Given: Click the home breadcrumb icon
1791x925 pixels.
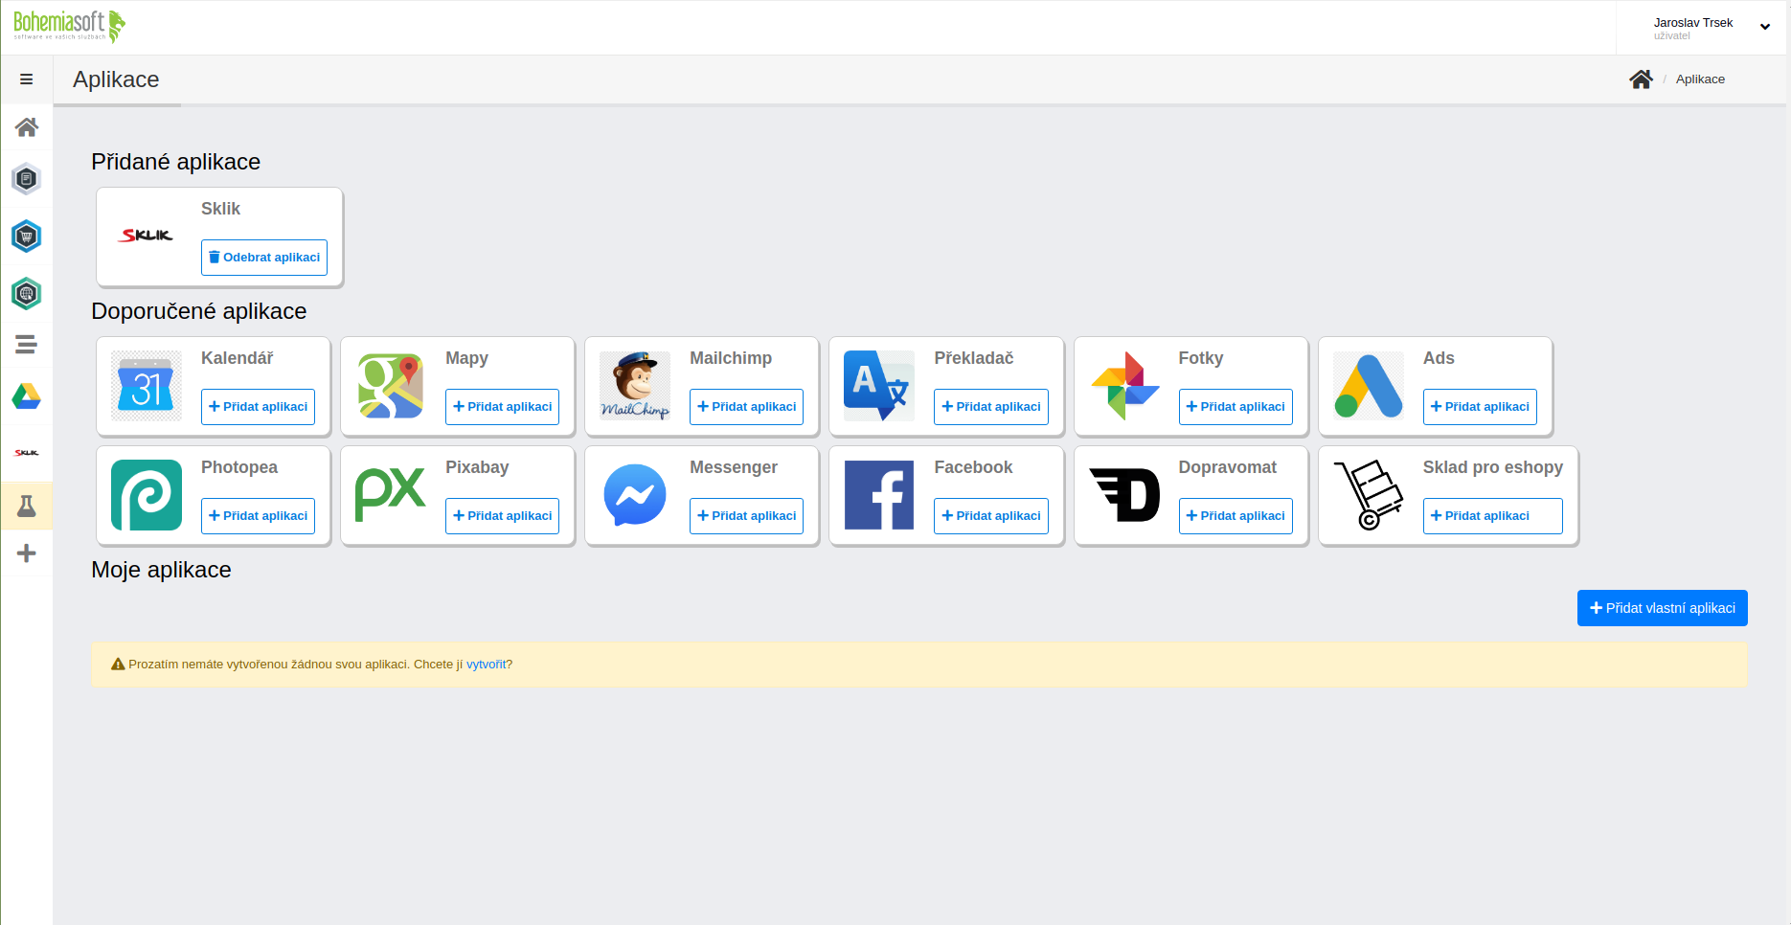Looking at the screenshot, I should (x=1641, y=79).
